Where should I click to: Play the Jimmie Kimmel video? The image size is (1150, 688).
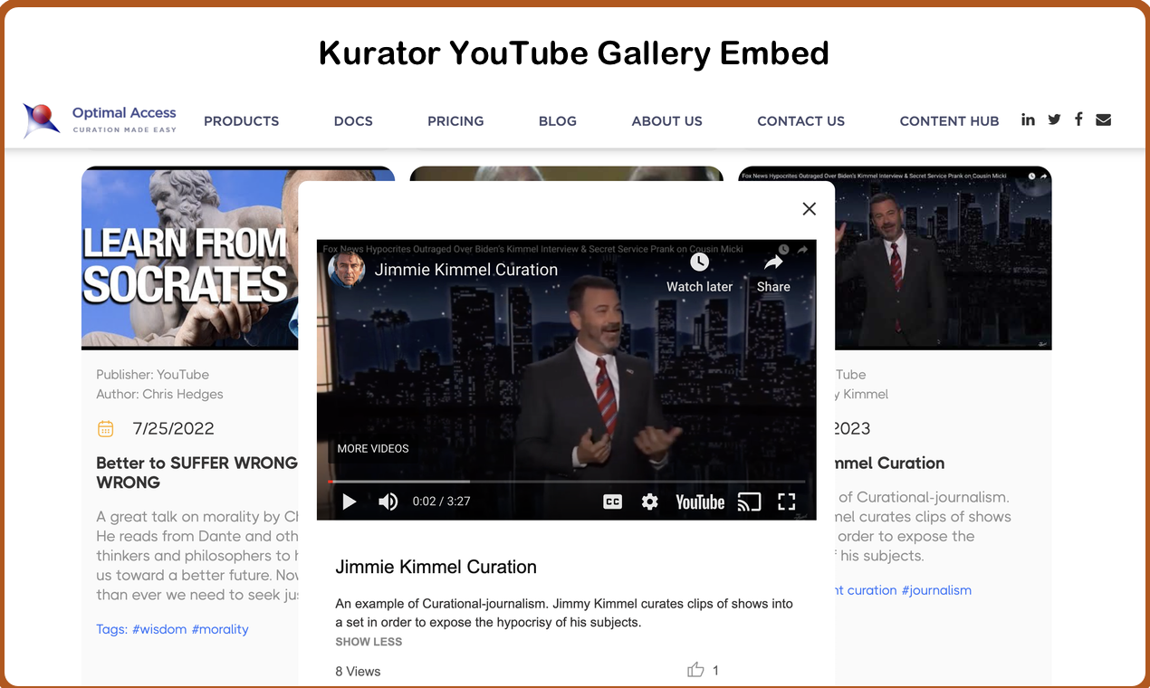click(x=350, y=502)
